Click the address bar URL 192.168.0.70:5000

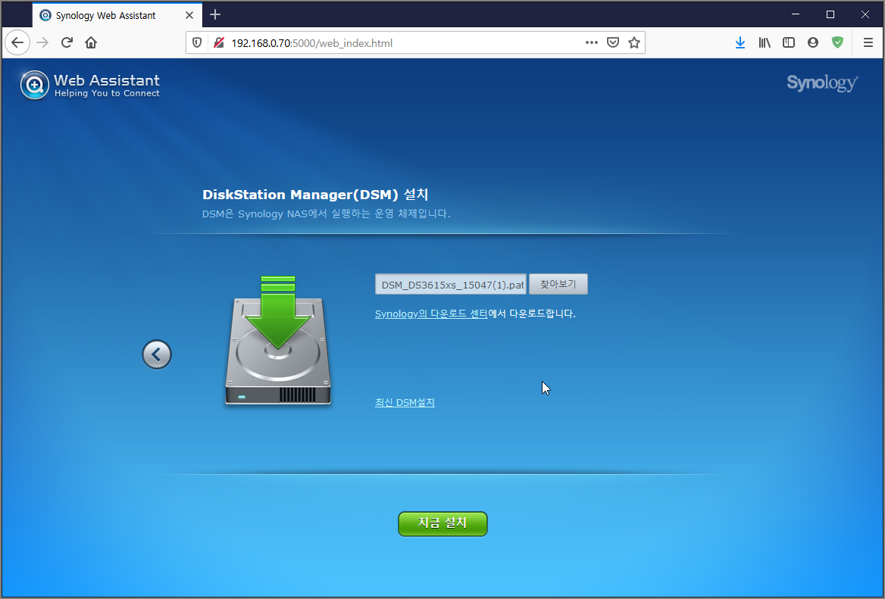pos(311,43)
